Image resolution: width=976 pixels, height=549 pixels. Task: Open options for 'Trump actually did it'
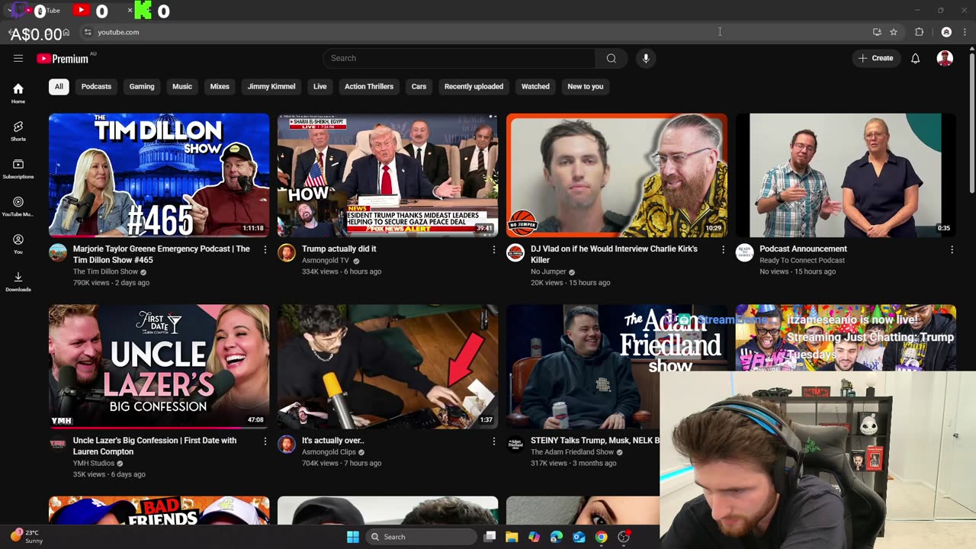[x=494, y=249]
